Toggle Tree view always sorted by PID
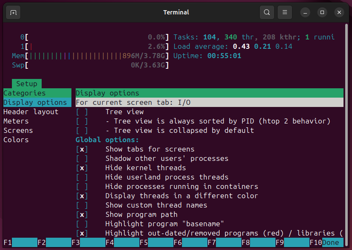Screen dimensions: 352x250 point(82,121)
